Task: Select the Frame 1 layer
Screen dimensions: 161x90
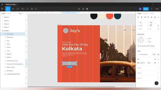Action: pos(13,30)
